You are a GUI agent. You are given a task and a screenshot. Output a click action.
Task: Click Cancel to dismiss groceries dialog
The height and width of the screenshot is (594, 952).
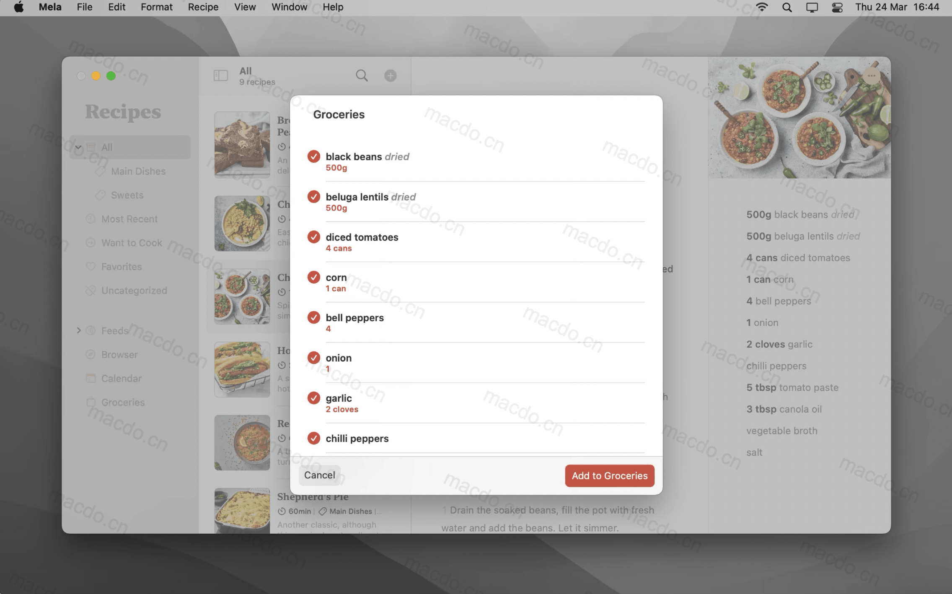320,475
